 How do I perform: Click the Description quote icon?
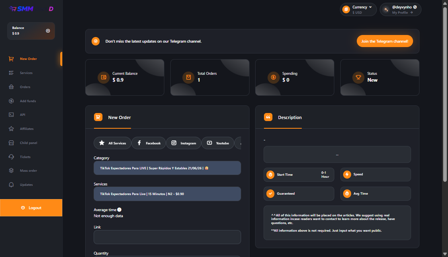[268, 117]
